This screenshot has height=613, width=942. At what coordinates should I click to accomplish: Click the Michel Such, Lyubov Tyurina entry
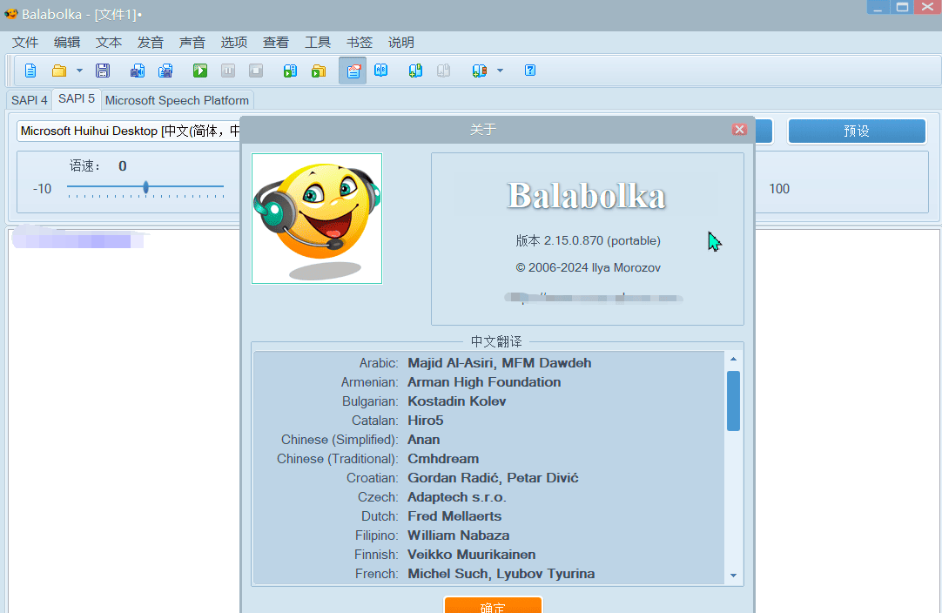[x=501, y=574]
